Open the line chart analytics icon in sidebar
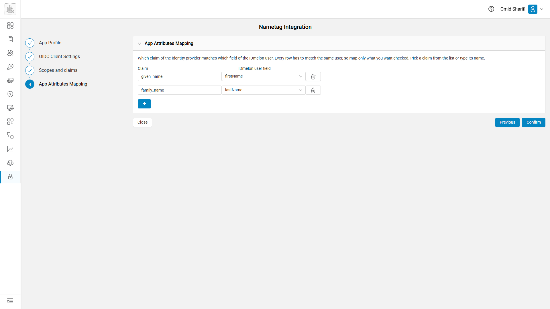Screen dimensions: 550x309 pos(10,149)
